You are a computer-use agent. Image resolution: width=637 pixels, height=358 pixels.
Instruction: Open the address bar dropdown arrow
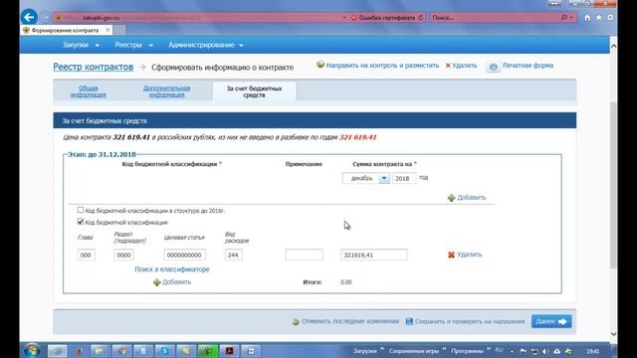344,18
